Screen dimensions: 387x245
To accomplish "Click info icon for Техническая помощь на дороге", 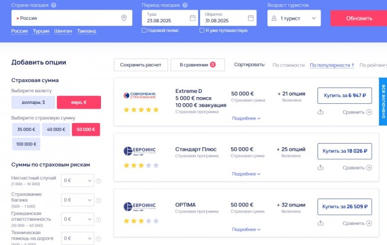I will (x=98, y=239).
